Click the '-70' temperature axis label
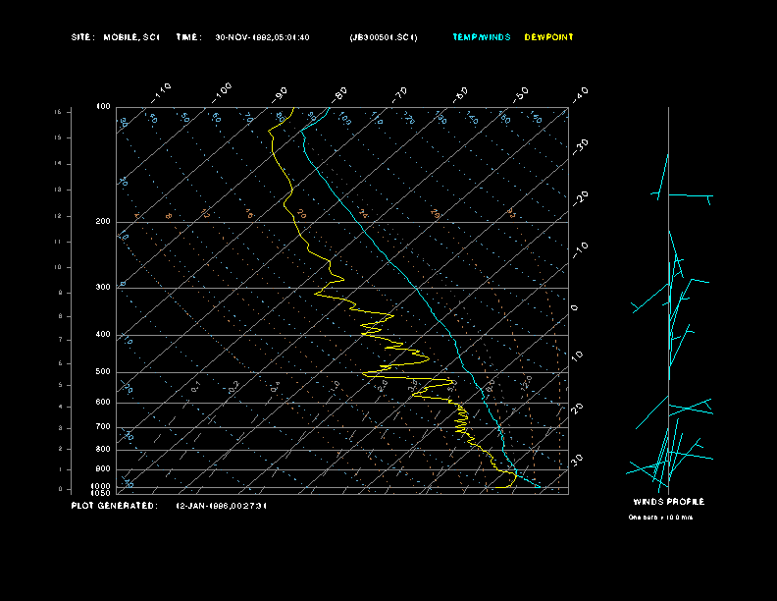The height and width of the screenshot is (601, 777). pos(400,94)
